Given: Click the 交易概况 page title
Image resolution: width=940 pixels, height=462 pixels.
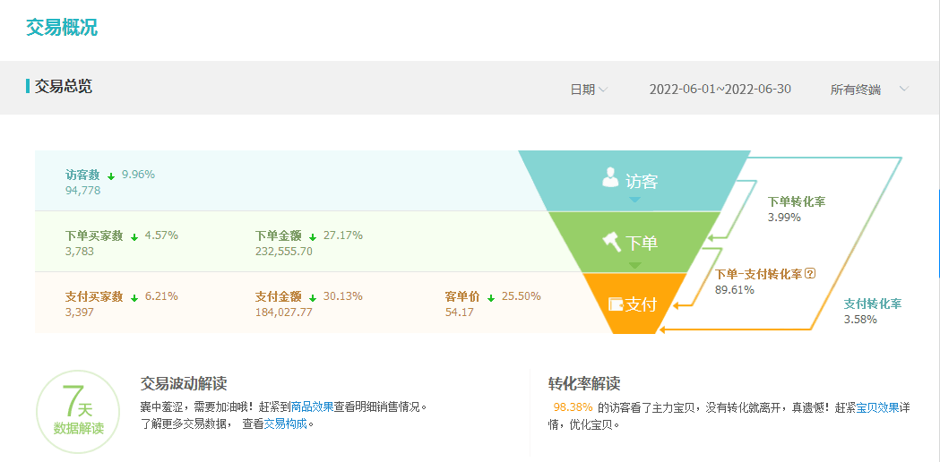Looking at the screenshot, I should point(62,27).
